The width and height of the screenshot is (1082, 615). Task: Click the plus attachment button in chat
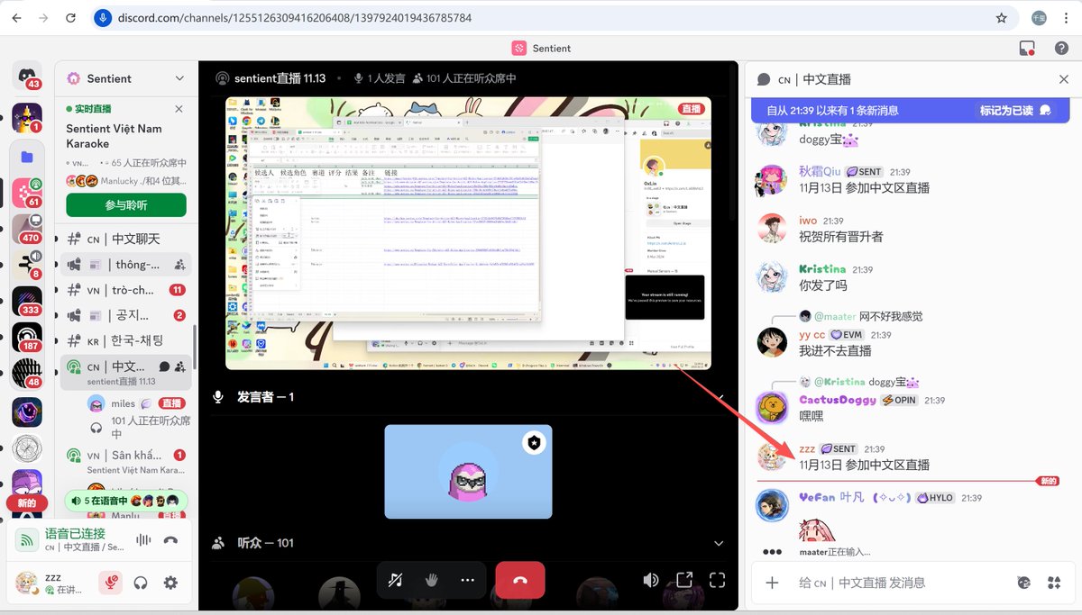[772, 583]
